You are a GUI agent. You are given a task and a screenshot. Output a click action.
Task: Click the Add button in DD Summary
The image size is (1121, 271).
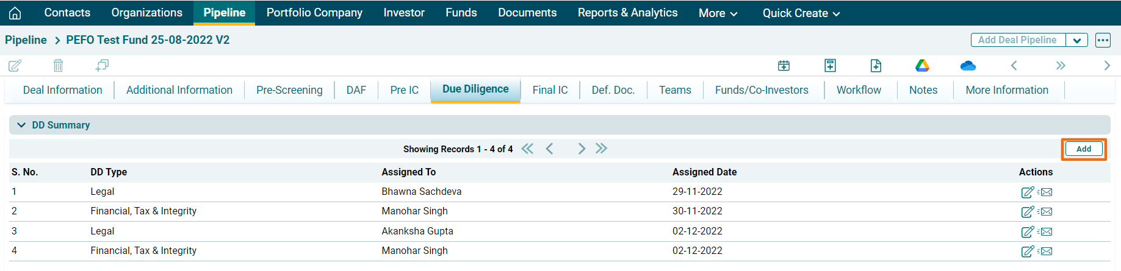pos(1083,149)
